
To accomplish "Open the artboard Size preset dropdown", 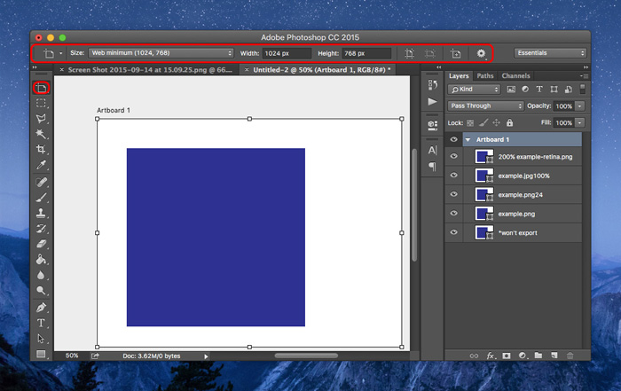I will (161, 53).
